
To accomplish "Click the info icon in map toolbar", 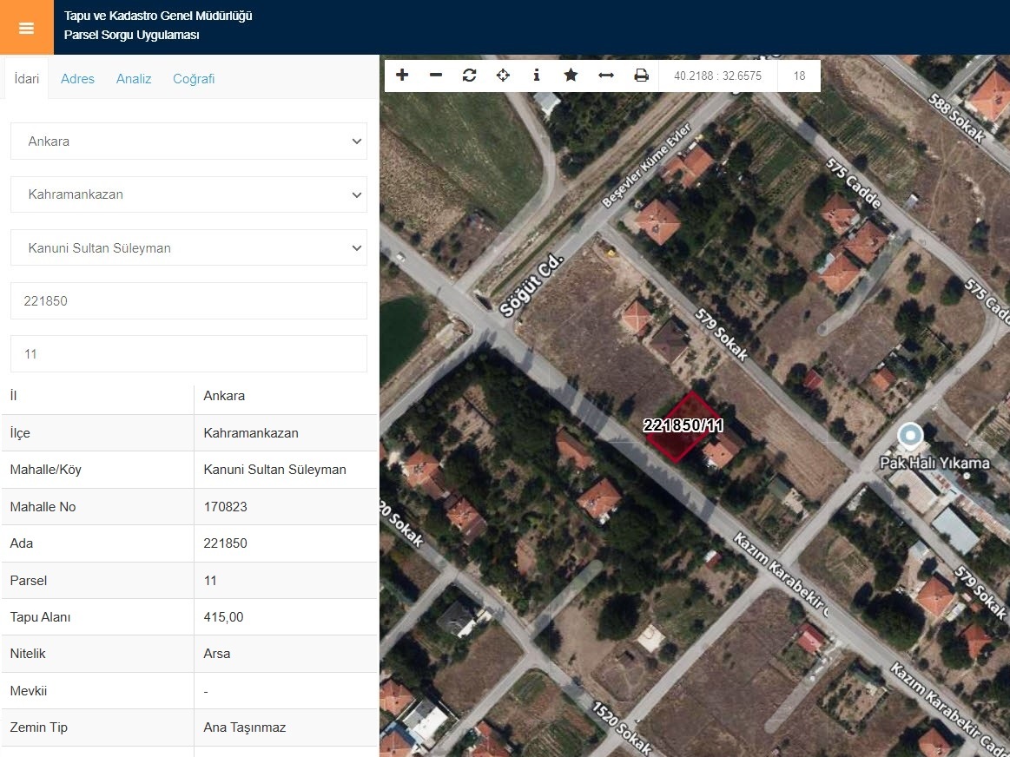I will (x=537, y=76).
